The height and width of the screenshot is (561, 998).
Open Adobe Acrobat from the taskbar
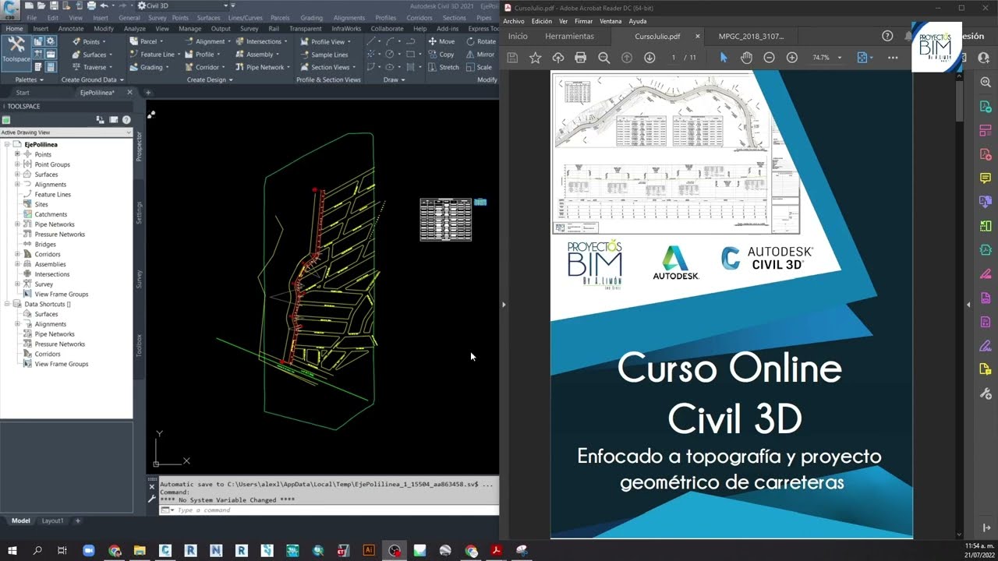point(496,550)
